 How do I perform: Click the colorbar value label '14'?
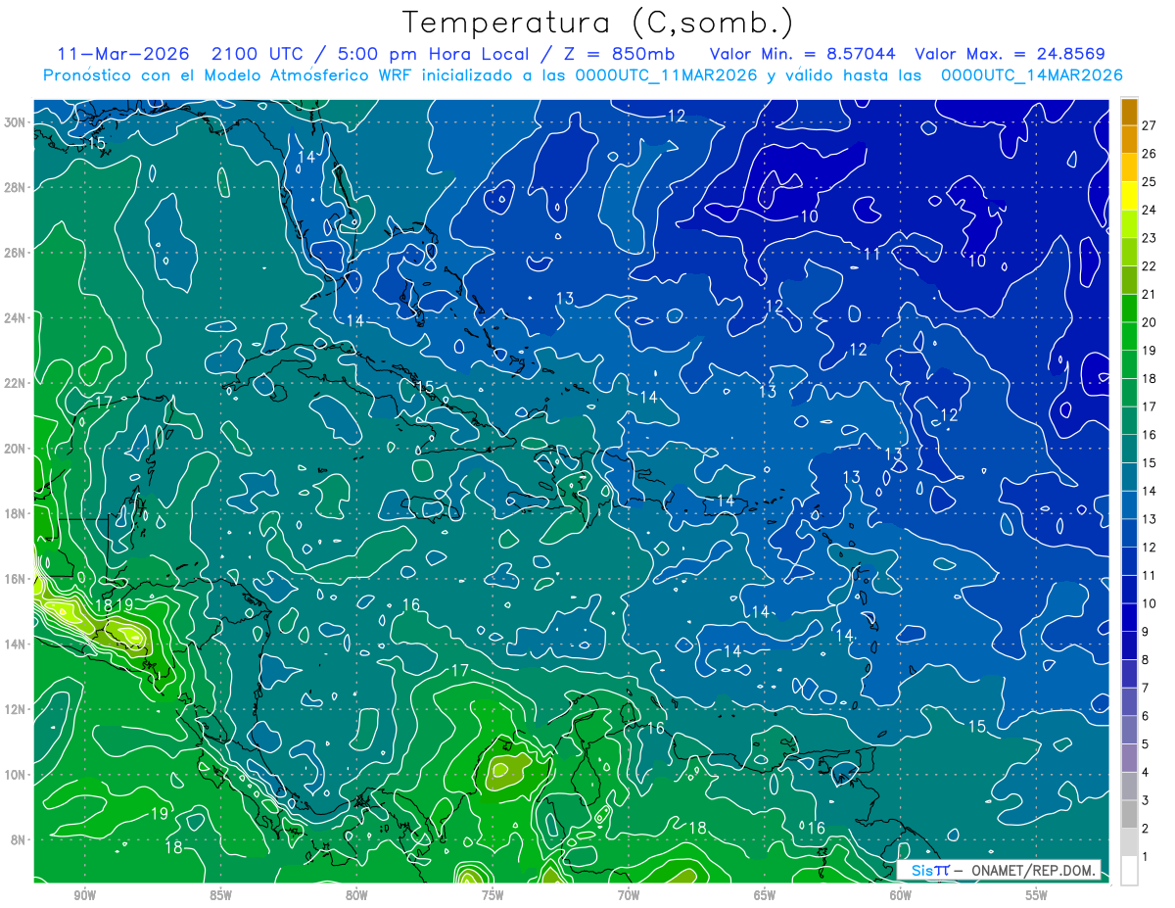pyautogui.click(x=1150, y=491)
